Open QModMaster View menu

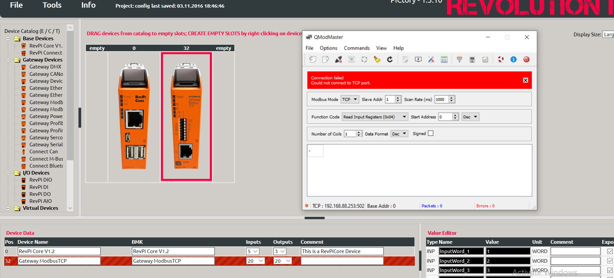click(381, 48)
